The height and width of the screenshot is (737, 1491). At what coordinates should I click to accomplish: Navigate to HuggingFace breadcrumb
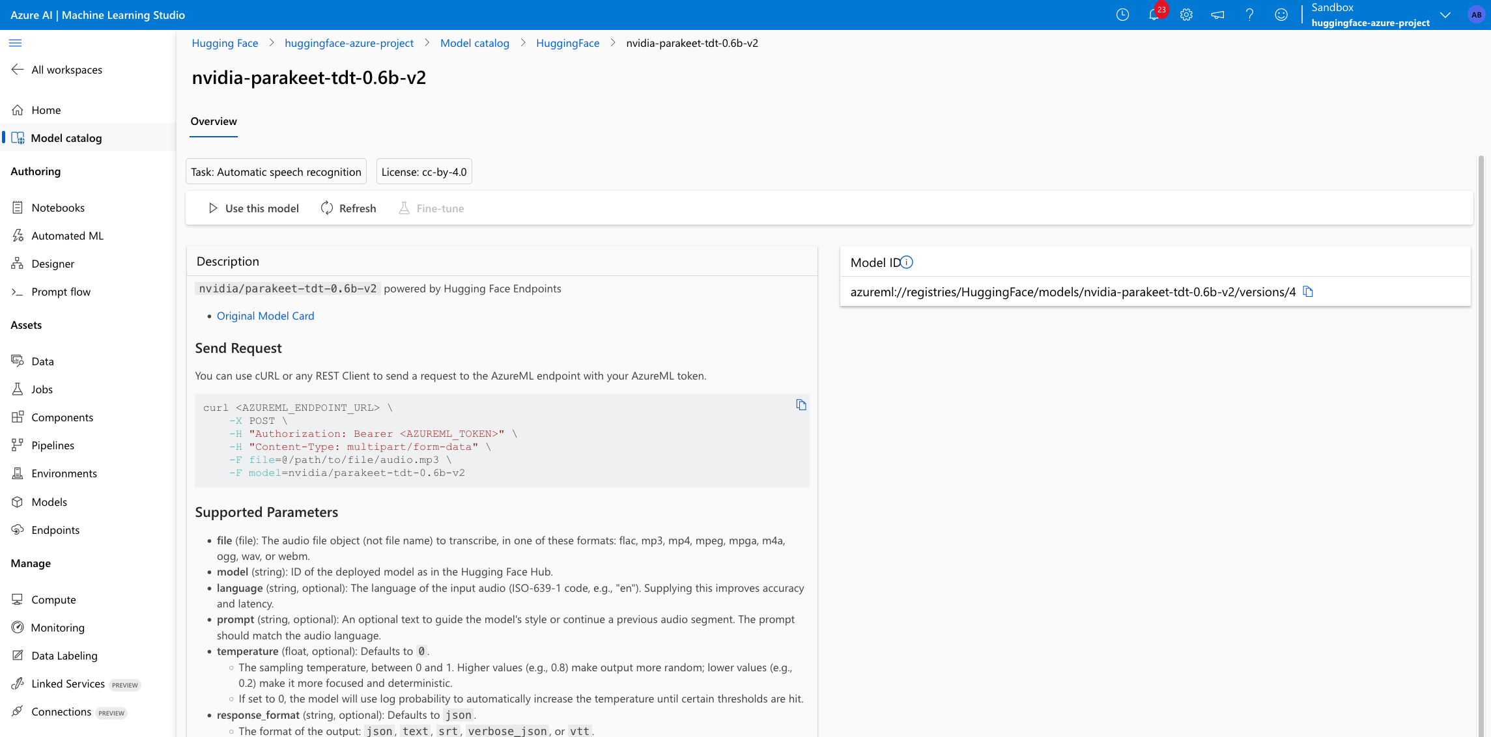pyautogui.click(x=567, y=43)
